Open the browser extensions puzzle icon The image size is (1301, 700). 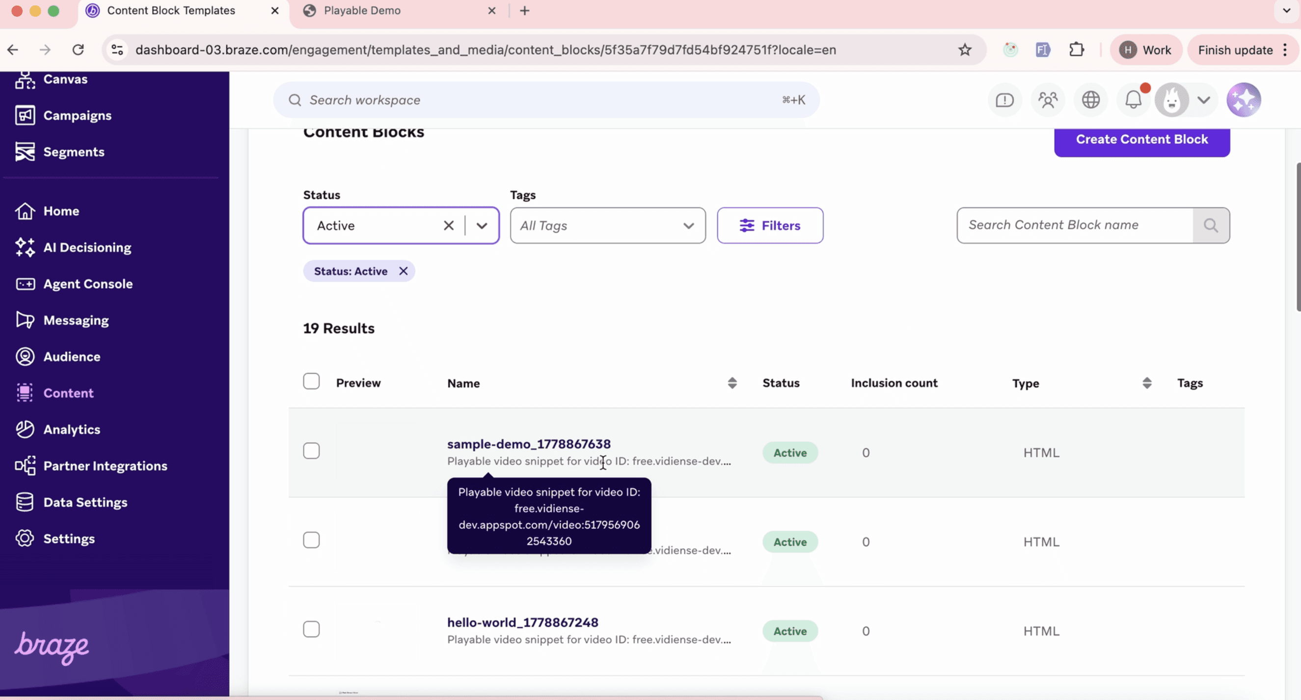[x=1076, y=50]
